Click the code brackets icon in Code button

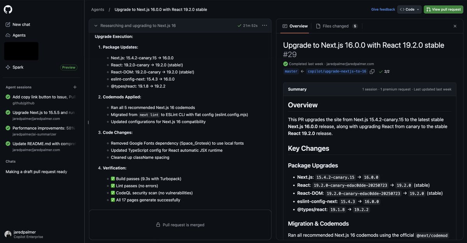(x=402, y=9)
